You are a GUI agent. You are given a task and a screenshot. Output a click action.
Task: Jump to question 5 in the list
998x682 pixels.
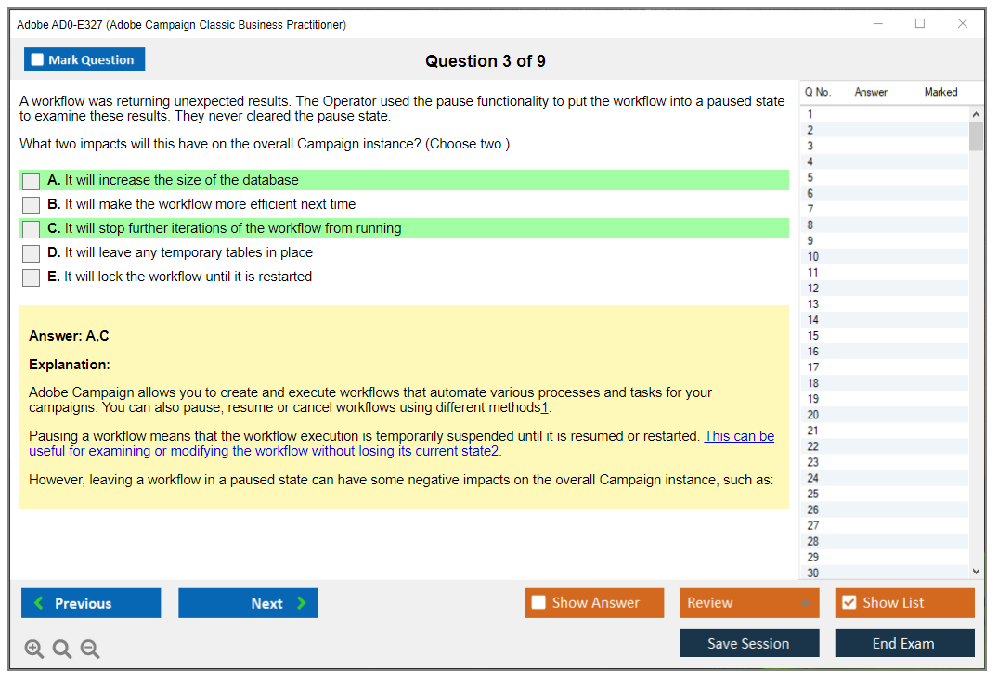[810, 177]
